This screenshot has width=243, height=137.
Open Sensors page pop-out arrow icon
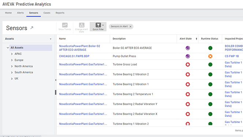[x=32, y=28]
